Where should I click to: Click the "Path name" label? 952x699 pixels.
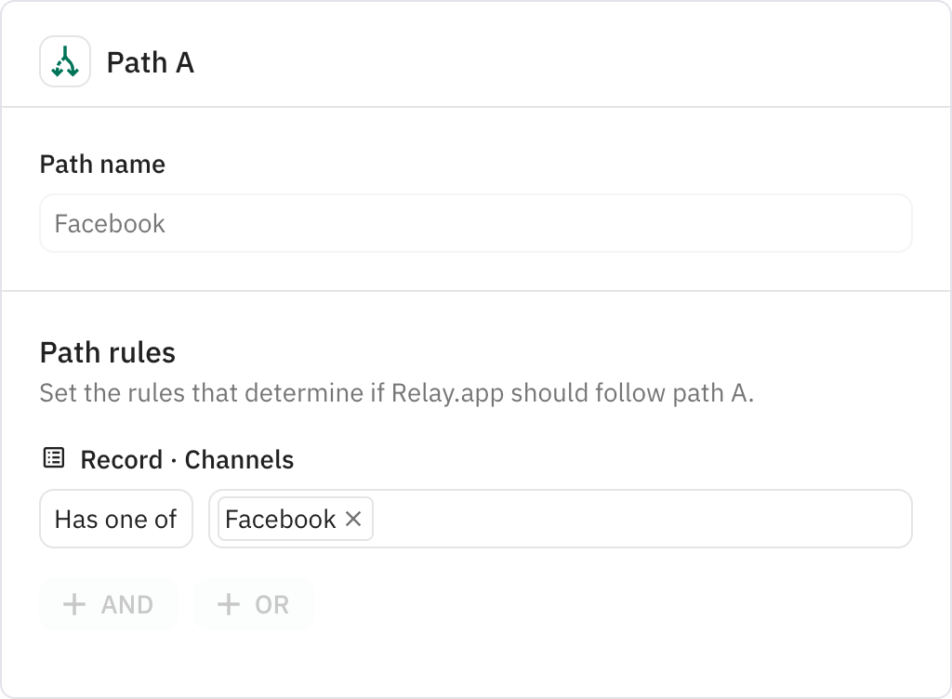101,165
